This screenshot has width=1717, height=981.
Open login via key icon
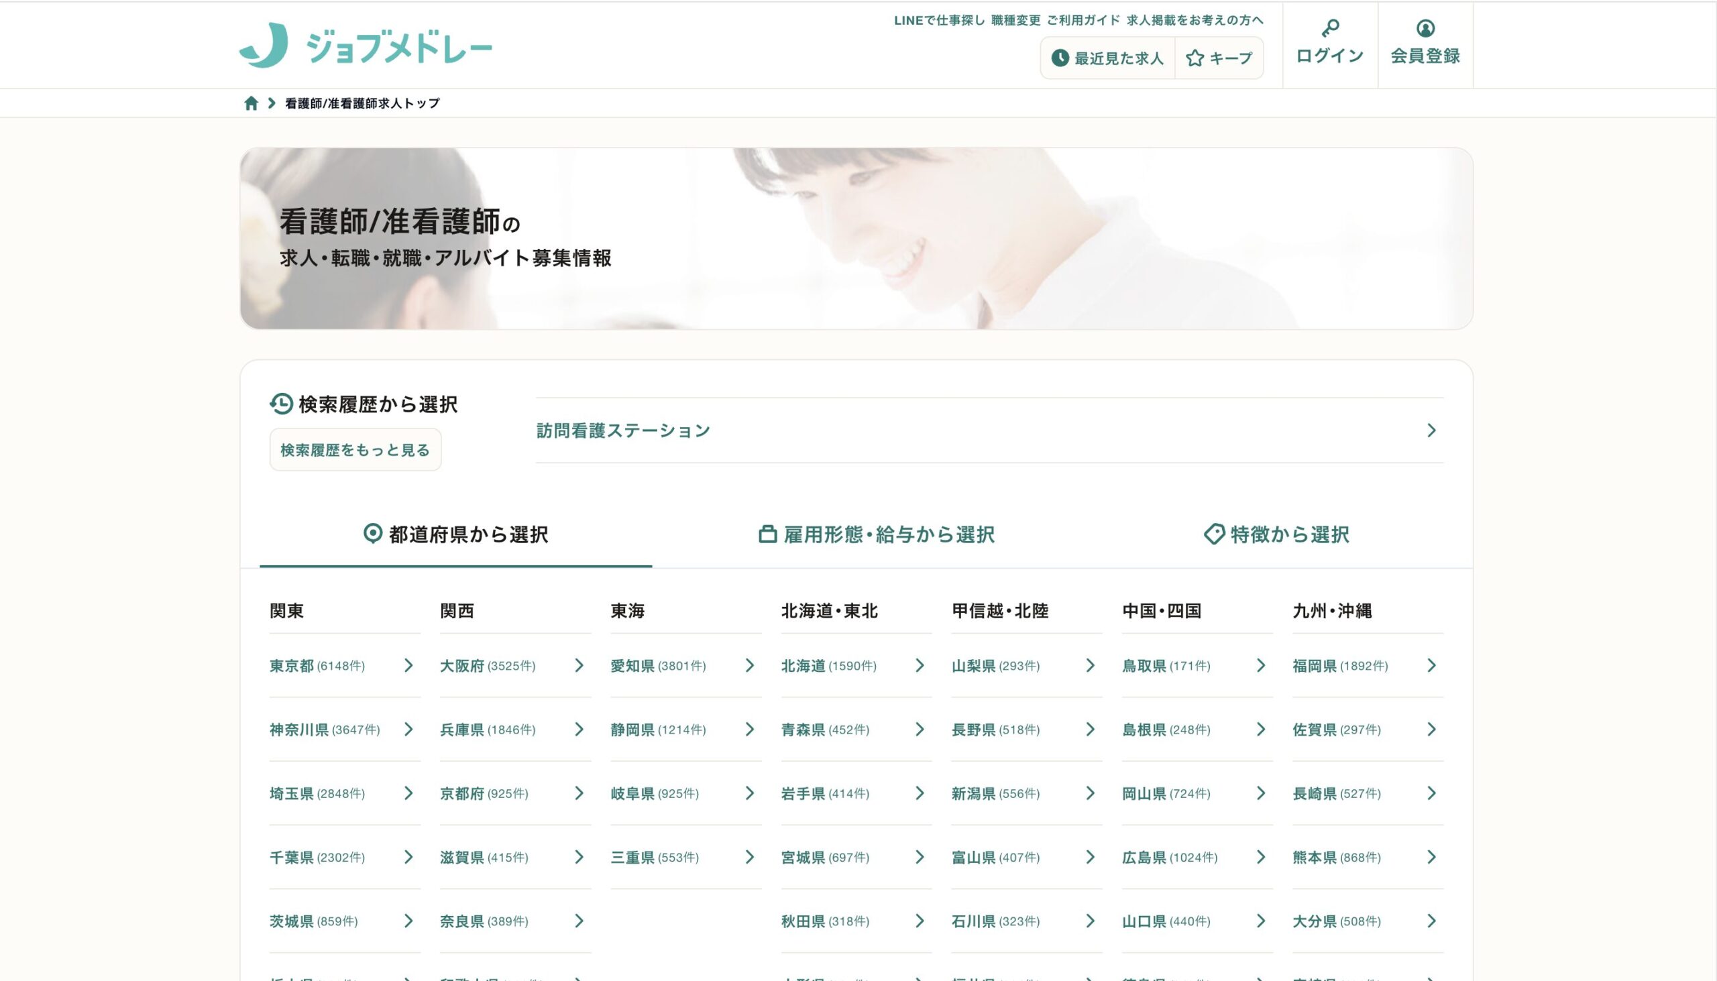[1329, 28]
